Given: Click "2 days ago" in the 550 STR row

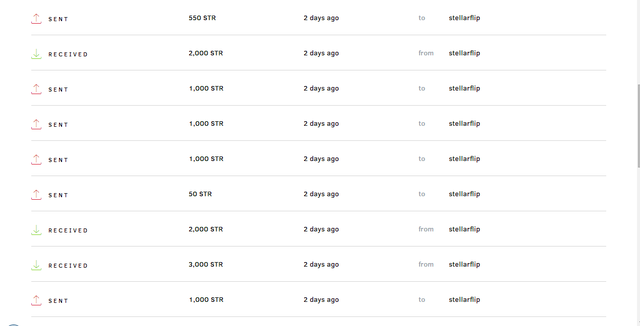Looking at the screenshot, I should click(321, 18).
